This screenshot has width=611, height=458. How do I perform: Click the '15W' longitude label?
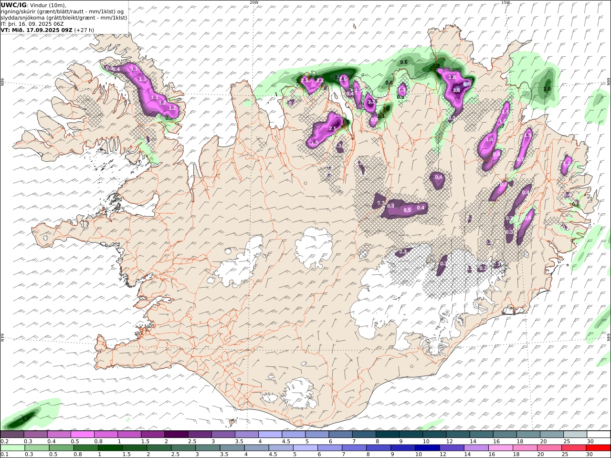506,2
